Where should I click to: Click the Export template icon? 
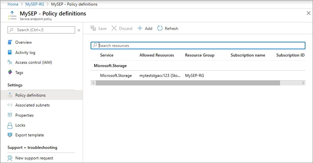pos(10,135)
